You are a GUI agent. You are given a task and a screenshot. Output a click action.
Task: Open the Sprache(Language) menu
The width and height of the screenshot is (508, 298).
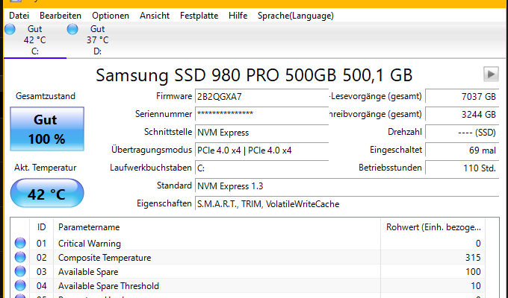point(296,16)
